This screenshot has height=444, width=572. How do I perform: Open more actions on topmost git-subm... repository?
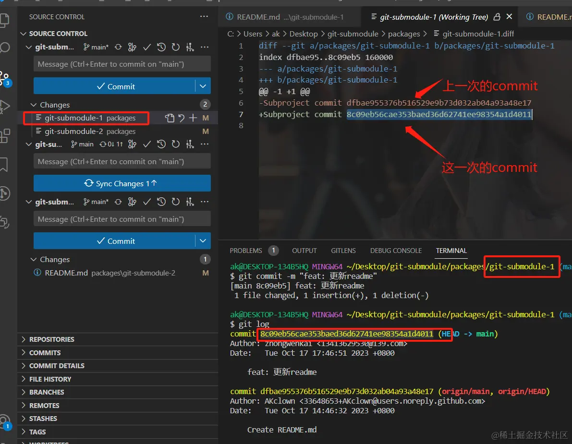tap(205, 47)
